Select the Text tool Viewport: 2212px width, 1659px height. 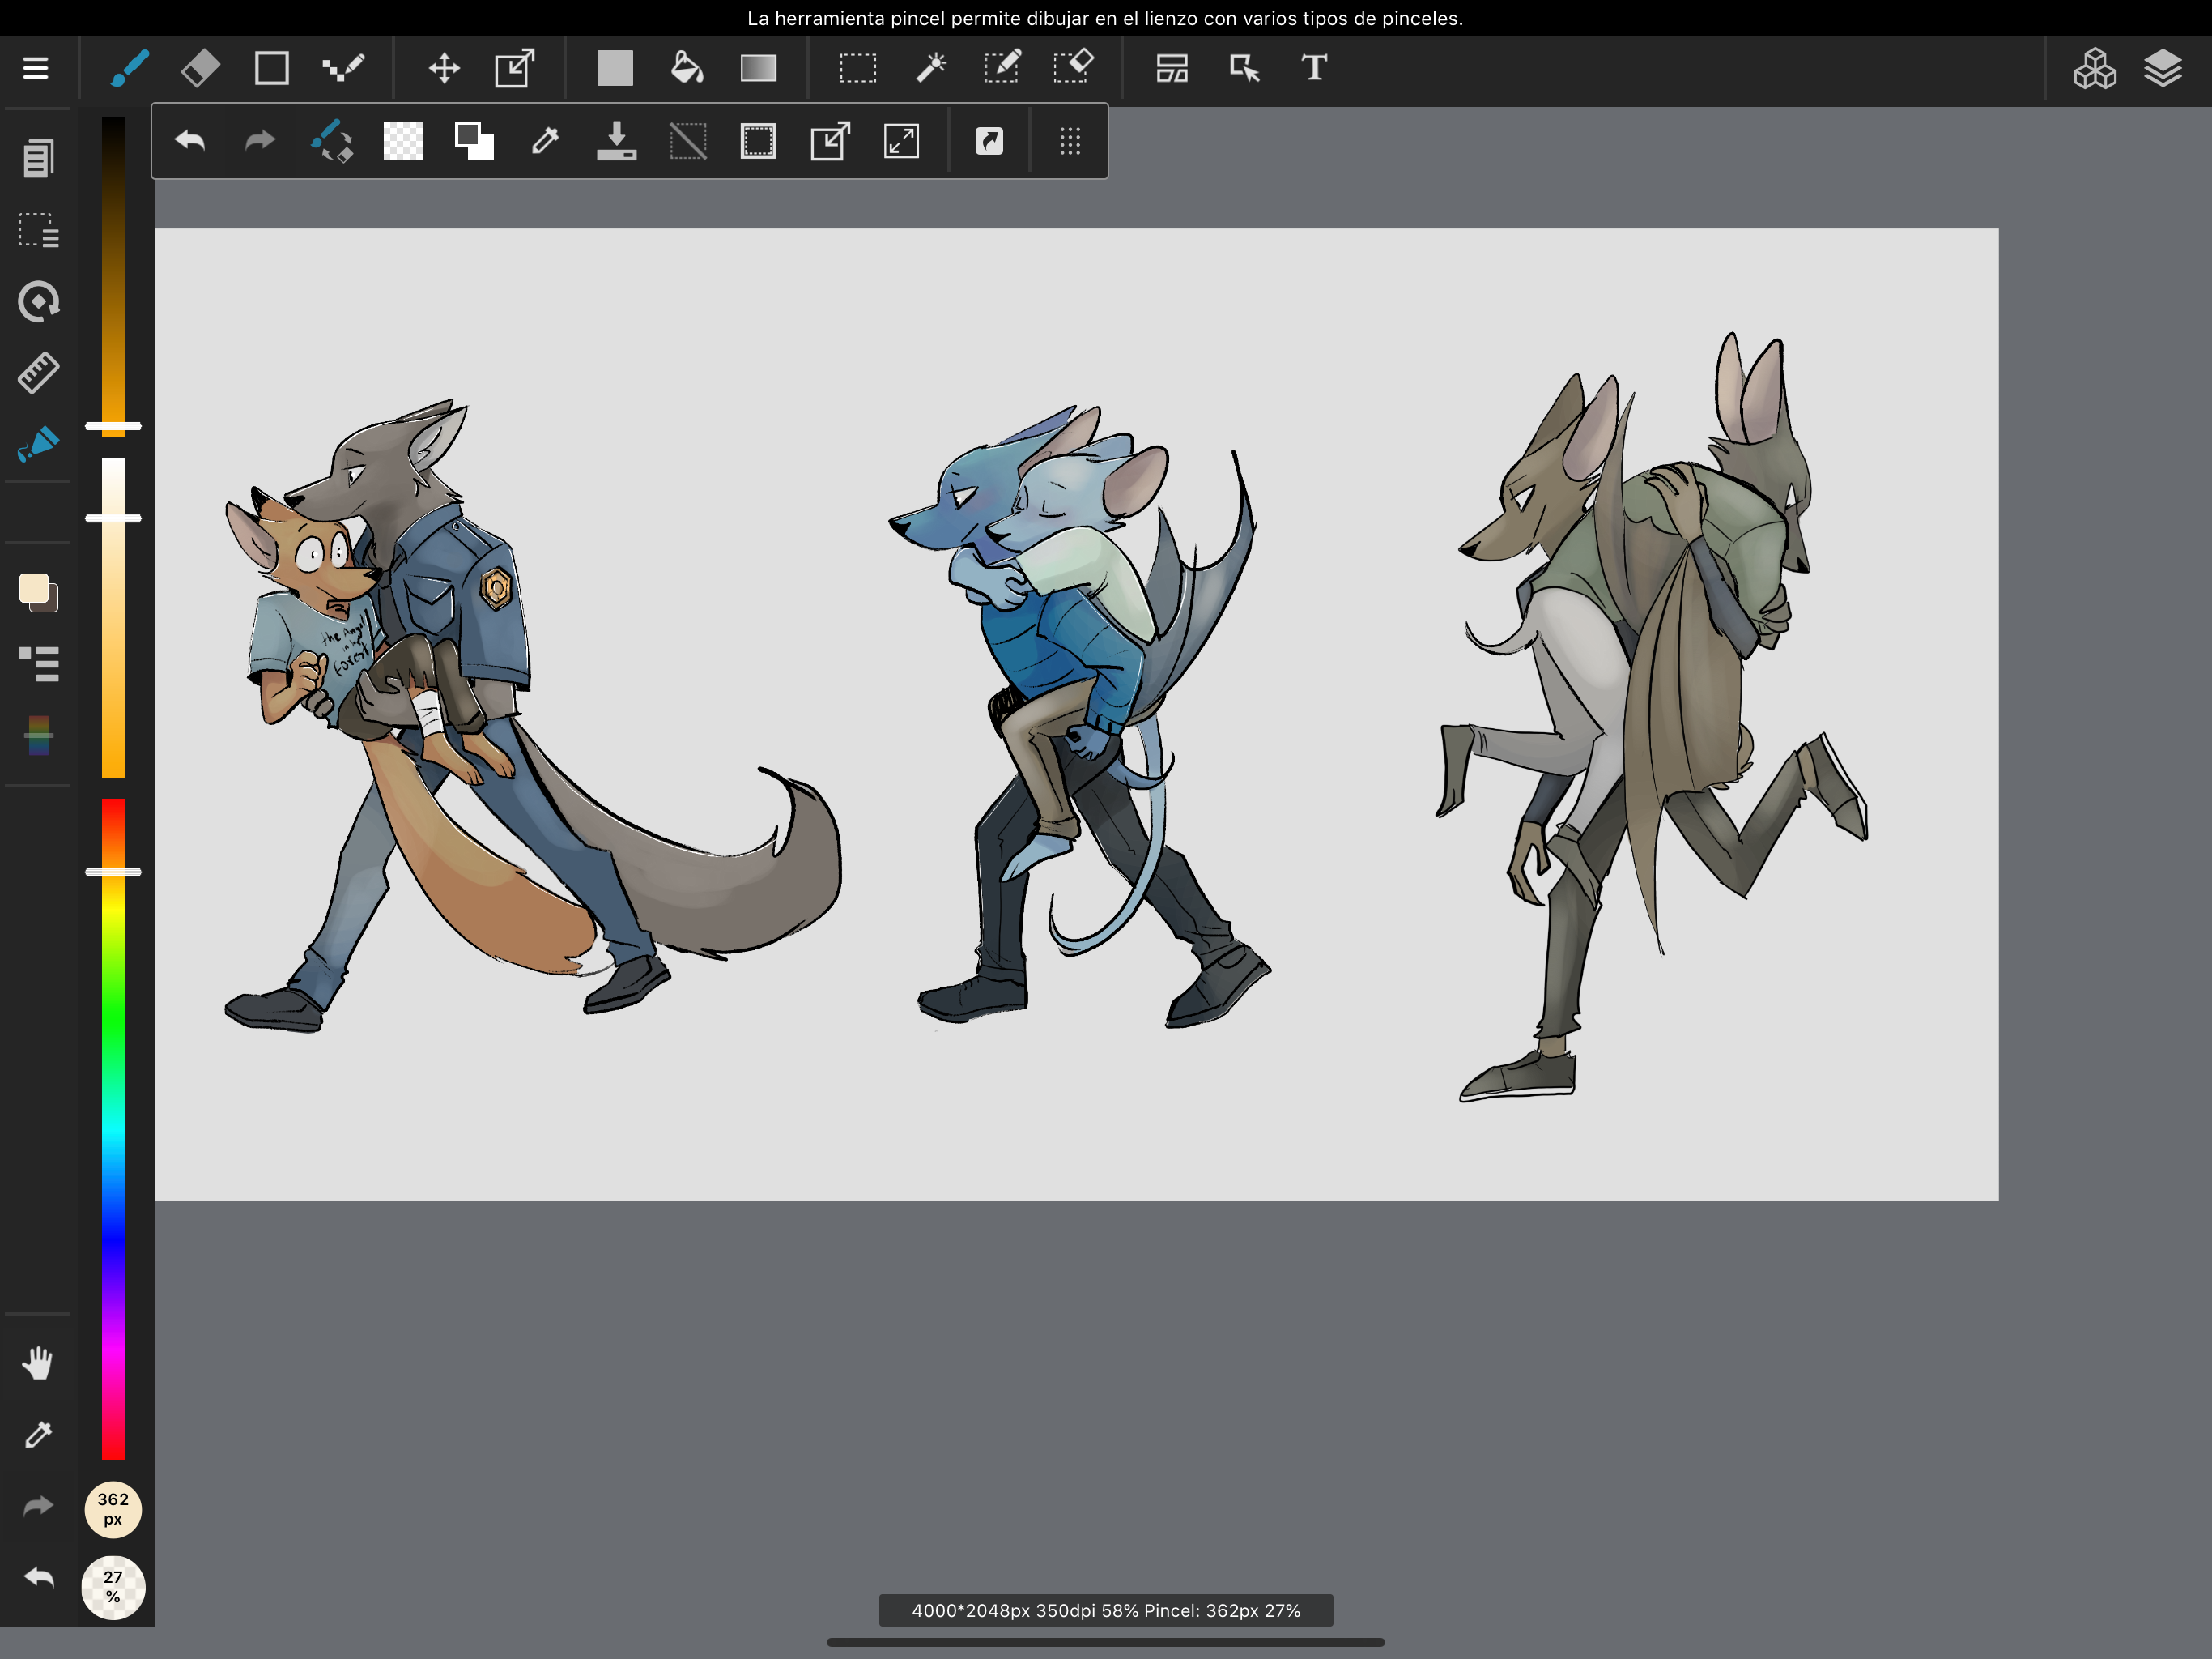pos(1314,68)
